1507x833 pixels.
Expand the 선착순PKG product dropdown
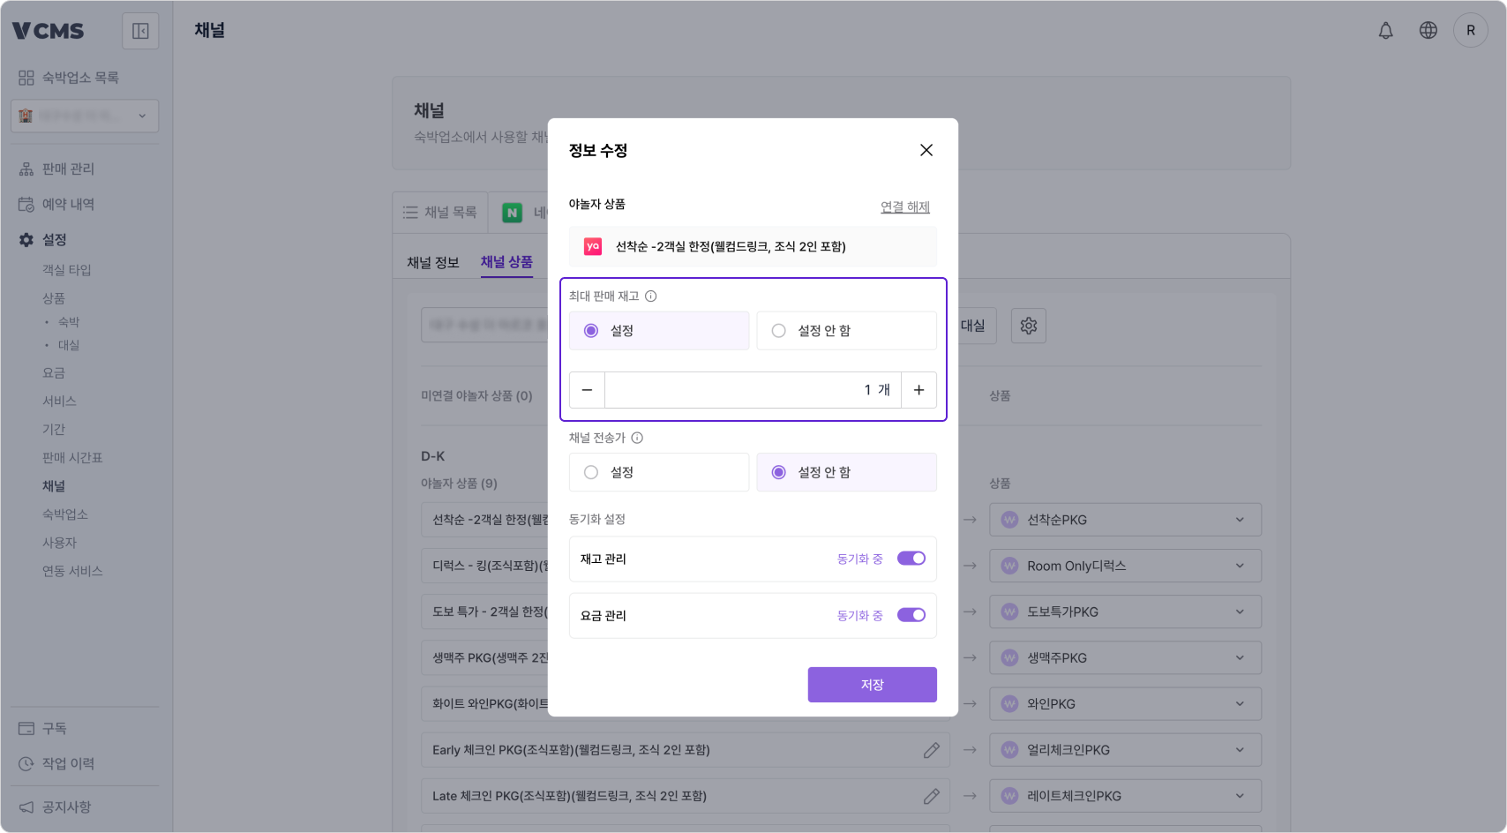(1241, 520)
